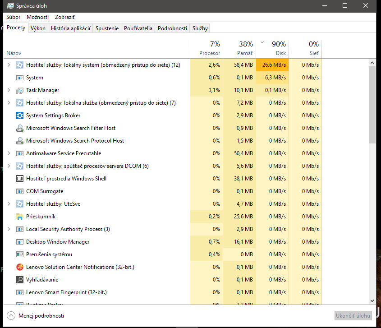The image size is (381, 328).
Task: Click the Hostiteľ služby: UtcSvc gear icon
Action: 20,204
